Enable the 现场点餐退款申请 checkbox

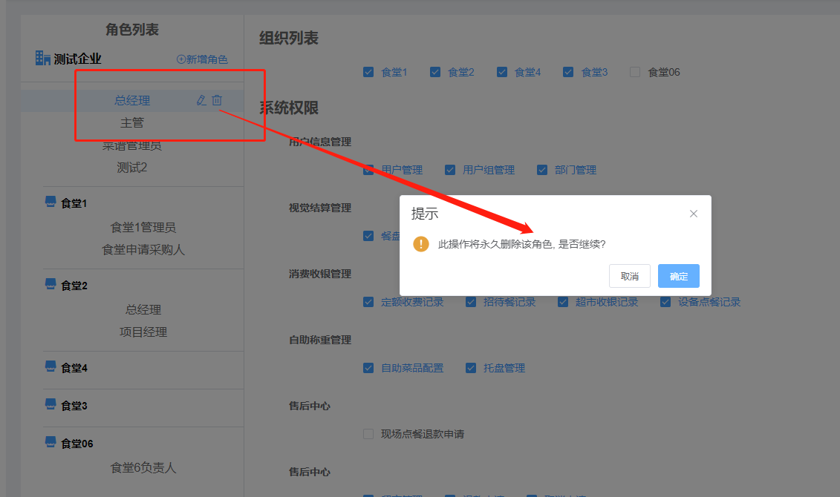(x=368, y=434)
